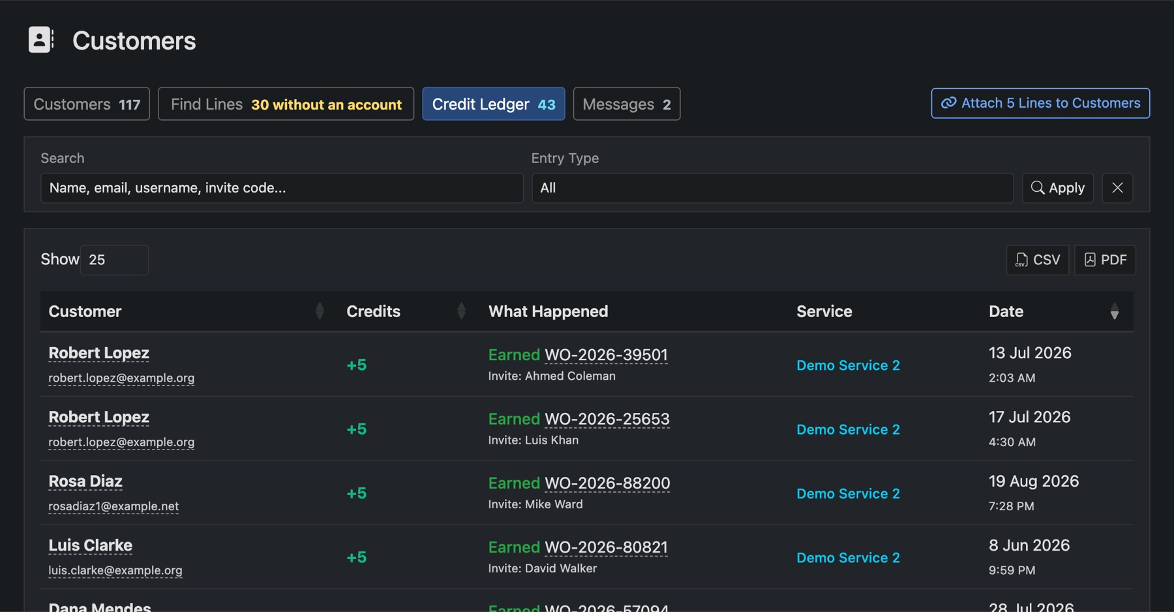The height and width of the screenshot is (612, 1174).
Task: Click the magnifier icon on the Apply button
Action: click(x=1037, y=188)
